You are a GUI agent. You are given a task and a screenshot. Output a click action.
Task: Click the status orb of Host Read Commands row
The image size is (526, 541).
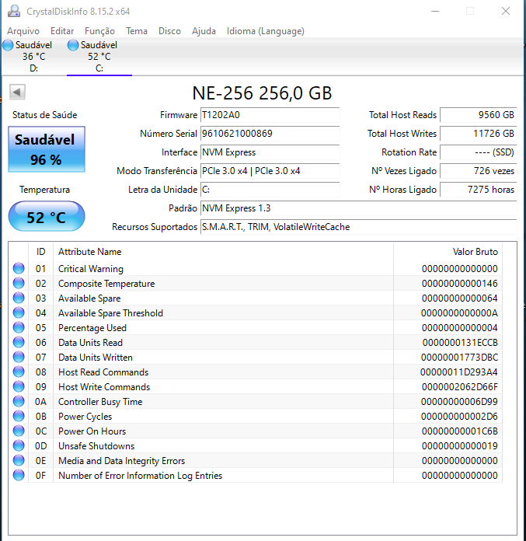coord(19,372)
